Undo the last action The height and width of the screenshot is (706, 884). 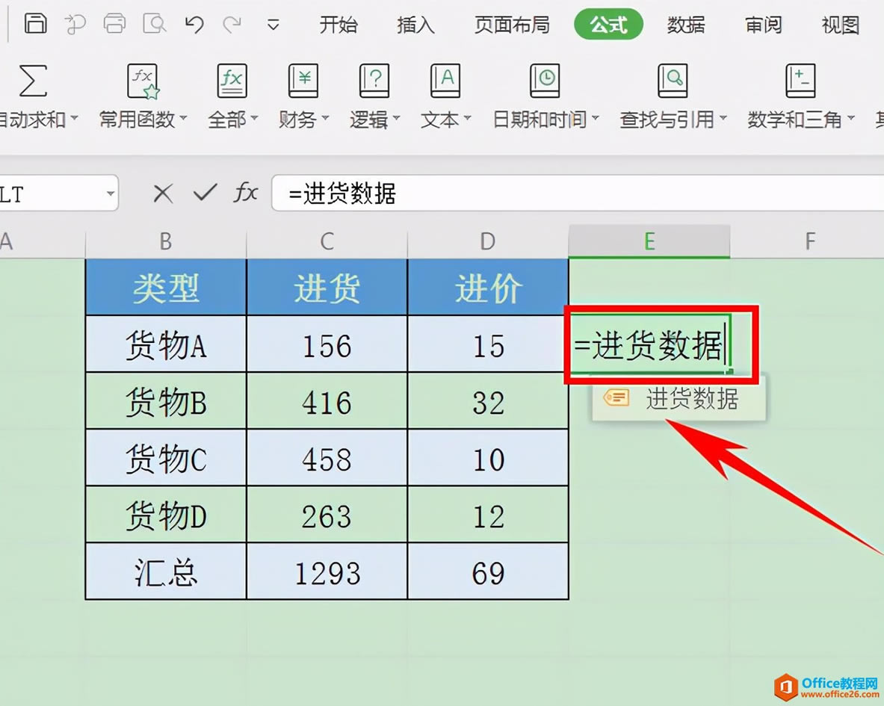click(x=194, y=24)
